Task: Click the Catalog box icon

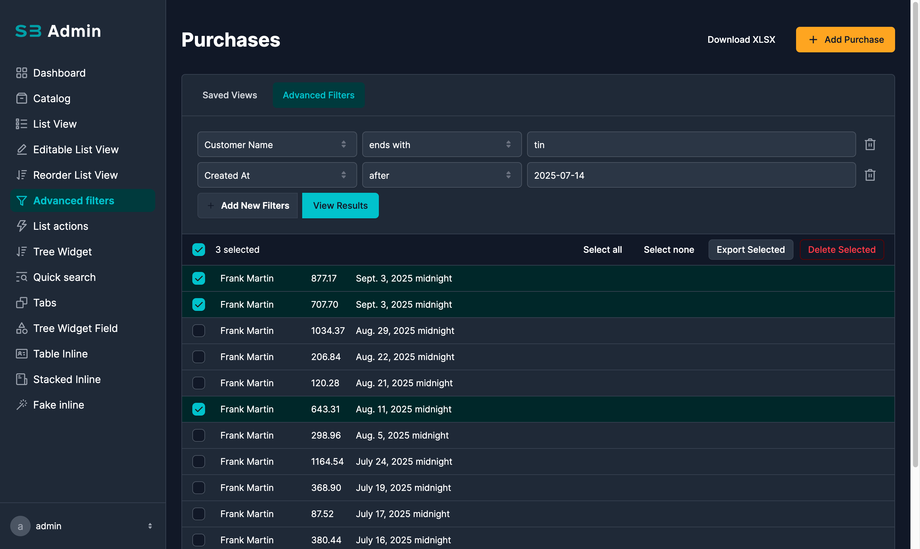Action: (21, 98)
